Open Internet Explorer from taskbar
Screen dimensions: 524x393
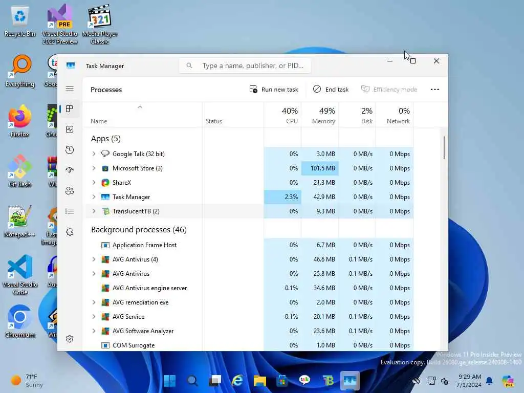[237, 381]
